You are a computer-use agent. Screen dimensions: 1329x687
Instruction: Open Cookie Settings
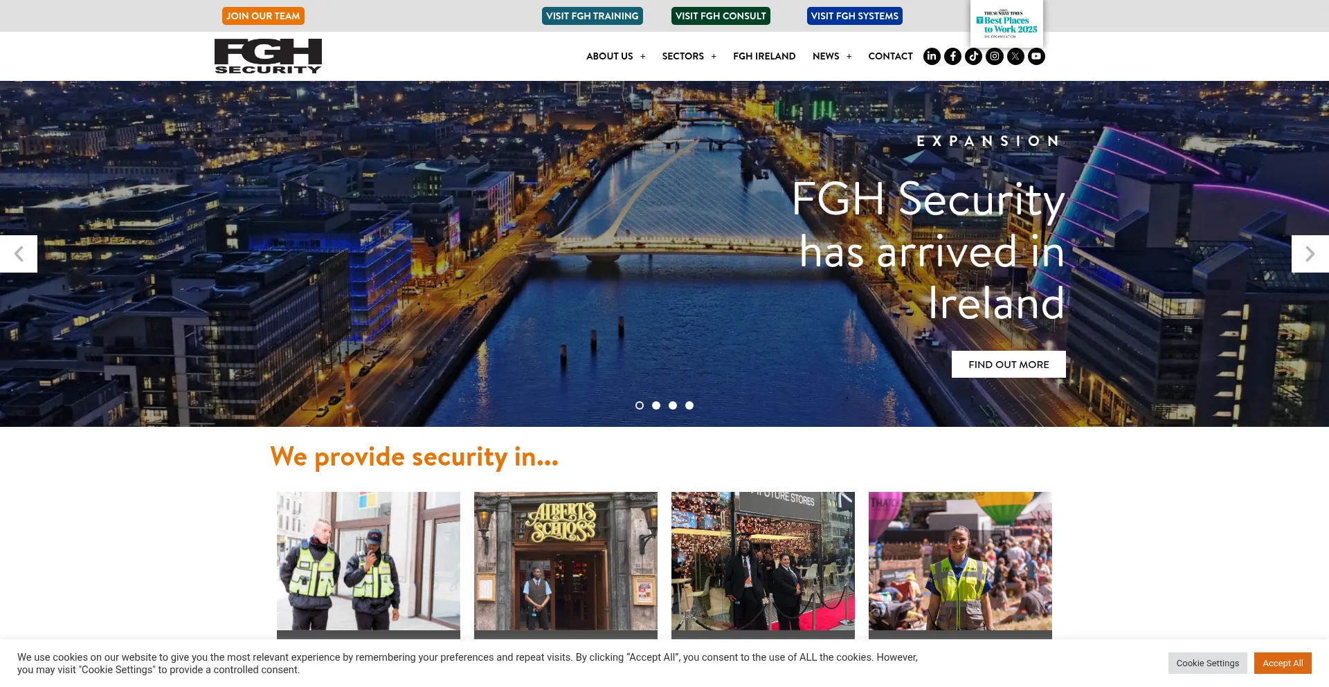point(1207,663)
